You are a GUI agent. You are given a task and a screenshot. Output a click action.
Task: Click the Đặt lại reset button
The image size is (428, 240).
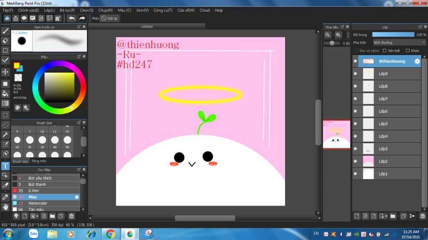coord(110,18)
